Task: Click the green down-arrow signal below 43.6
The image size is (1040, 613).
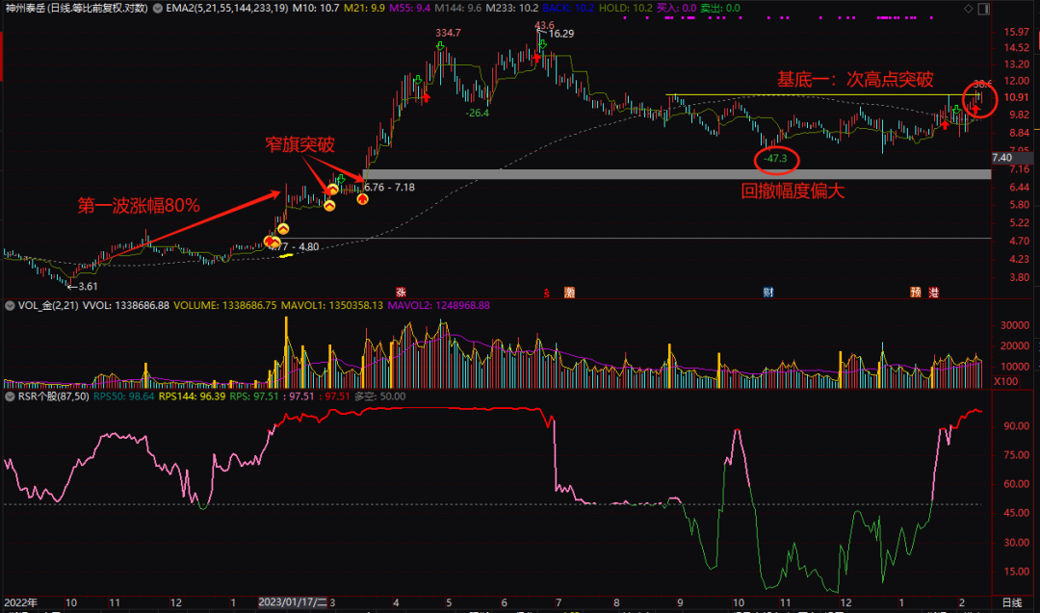Action: point(542,44)
